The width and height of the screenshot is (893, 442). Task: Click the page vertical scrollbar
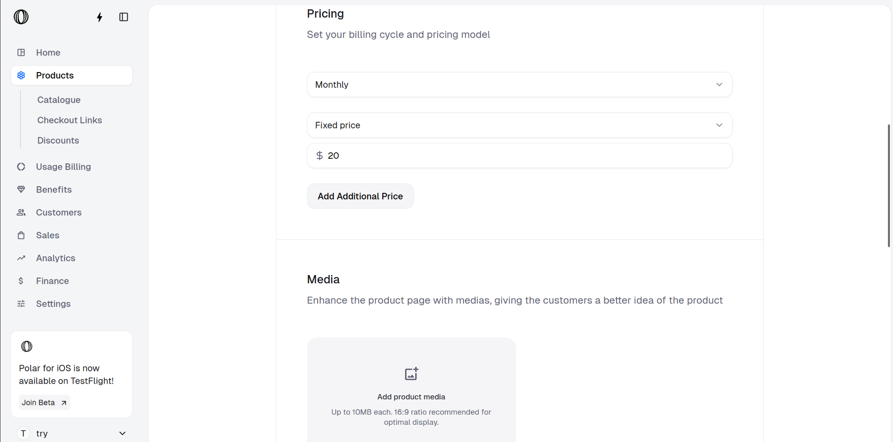point(888,185)
